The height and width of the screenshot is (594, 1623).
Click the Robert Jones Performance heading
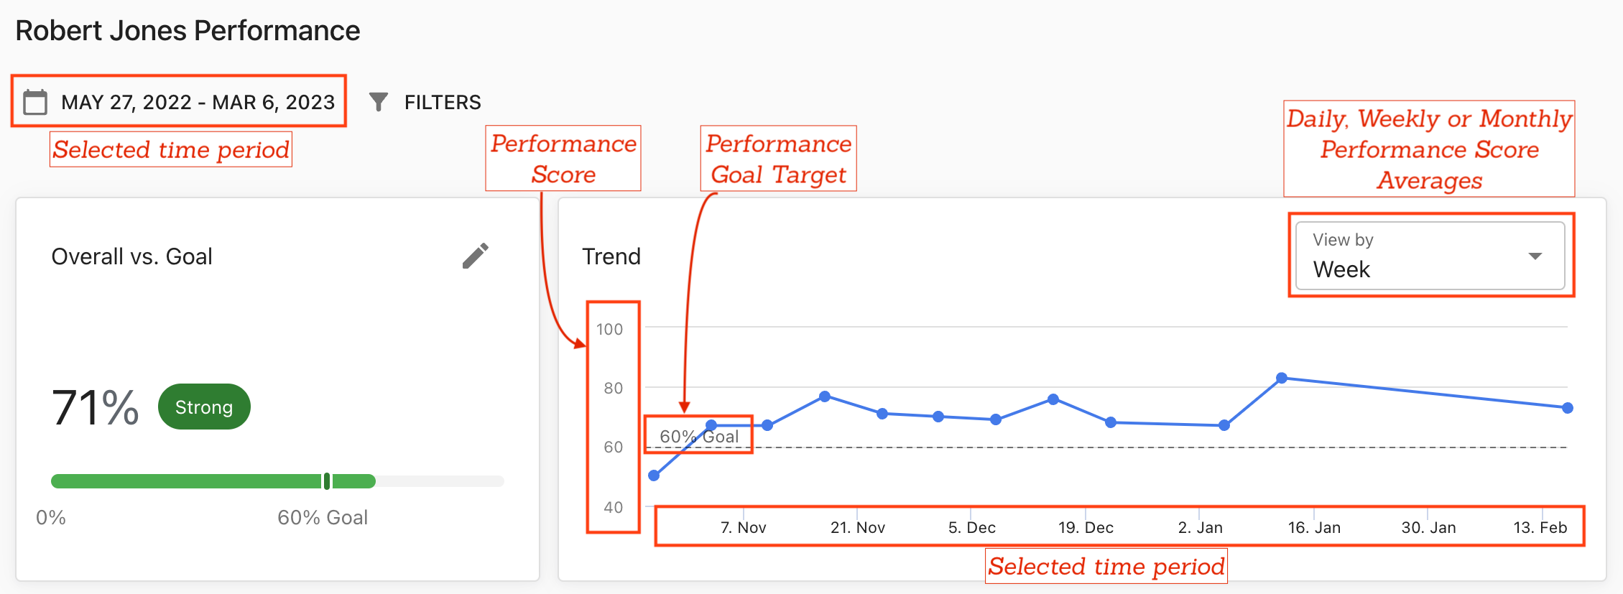click(188, 31)
